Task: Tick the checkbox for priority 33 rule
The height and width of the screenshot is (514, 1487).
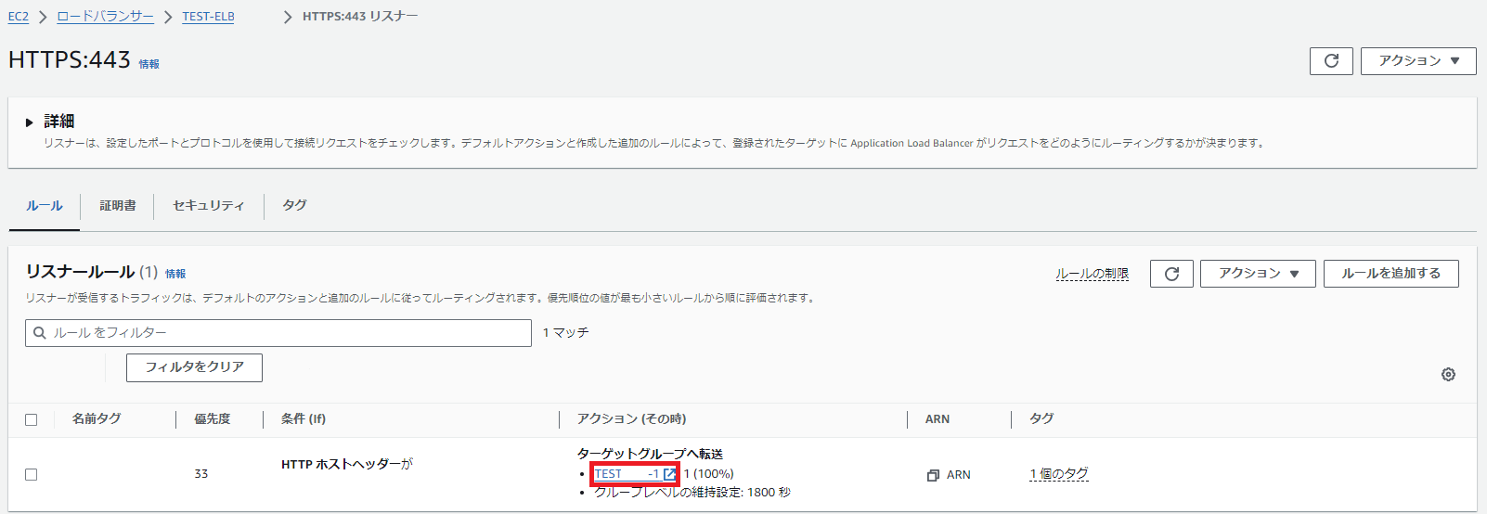Action: click(32, 475)
